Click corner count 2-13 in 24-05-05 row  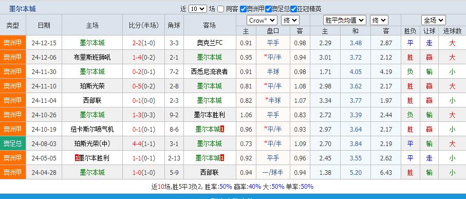click(x=174, y=158)
